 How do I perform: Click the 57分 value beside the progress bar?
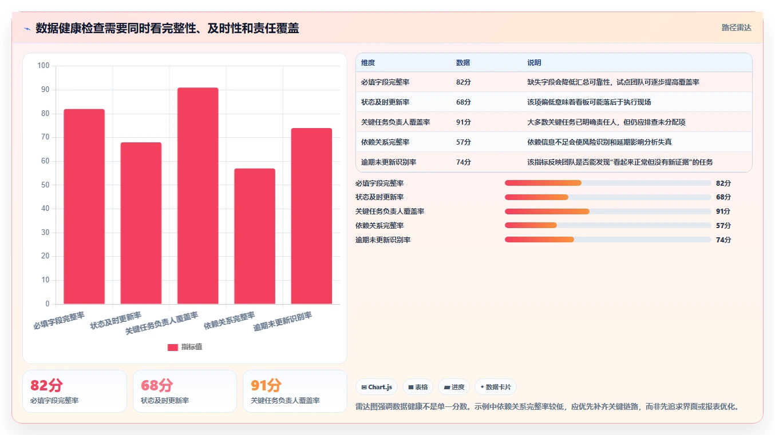click(723, 226)
